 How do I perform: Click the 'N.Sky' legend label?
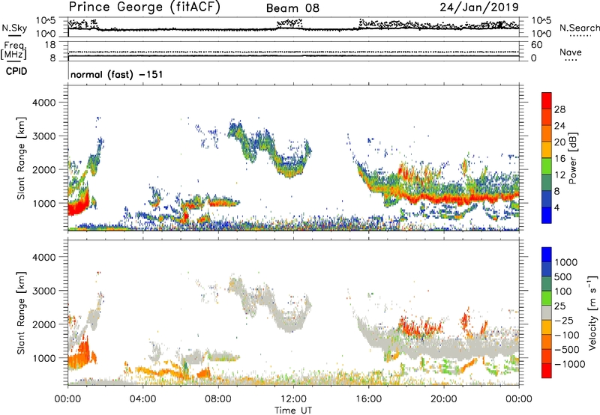coord(14,28)
